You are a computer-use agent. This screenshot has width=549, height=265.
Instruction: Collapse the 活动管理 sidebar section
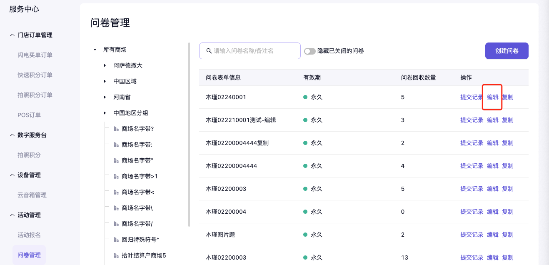pyautogui.click(x=12, y=215)
